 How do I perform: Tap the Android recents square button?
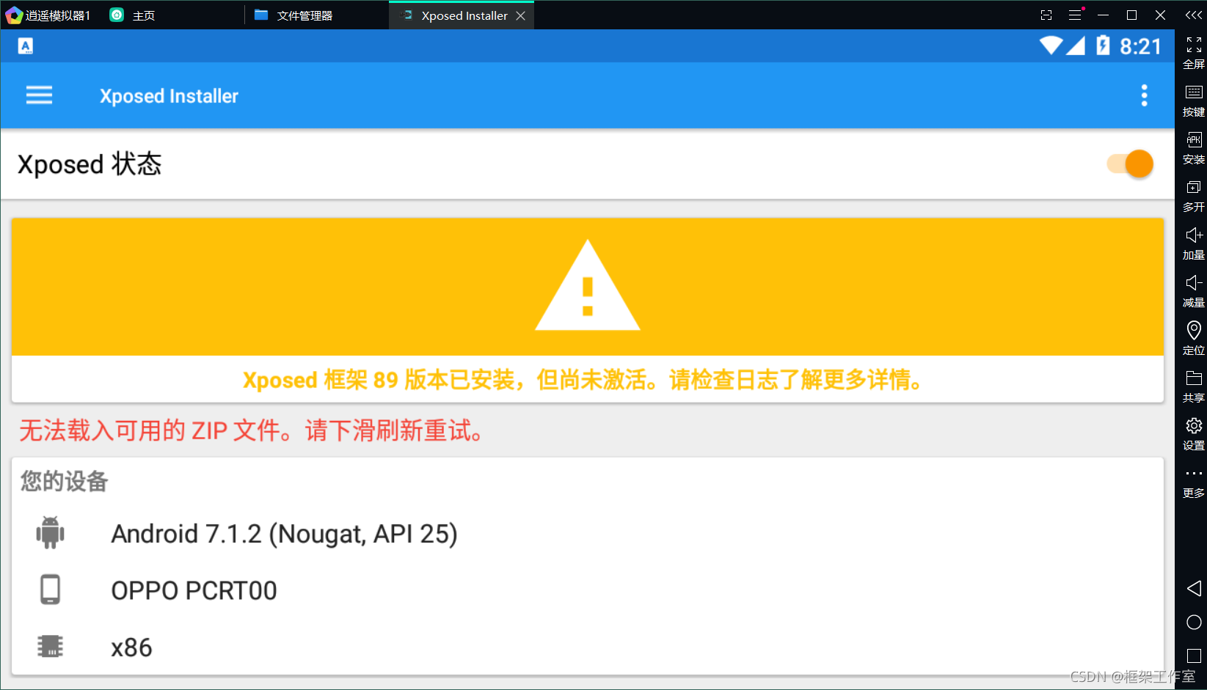pyautogui.click(x=1194, y=656)
